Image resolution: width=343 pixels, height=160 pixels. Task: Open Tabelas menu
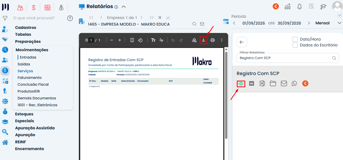click(x=23, y=34)
